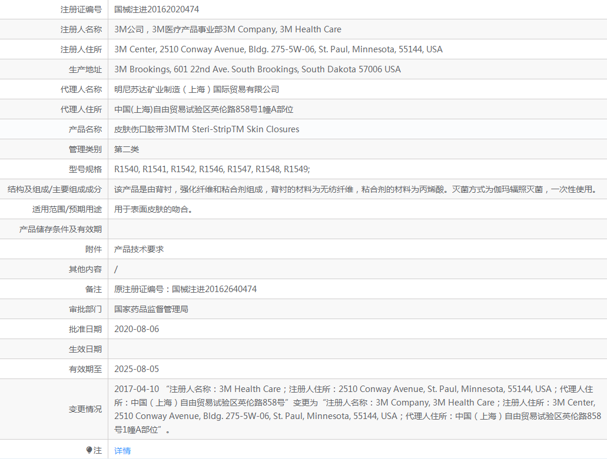Select registration number 国械注进20162020474

pos(157,9)
